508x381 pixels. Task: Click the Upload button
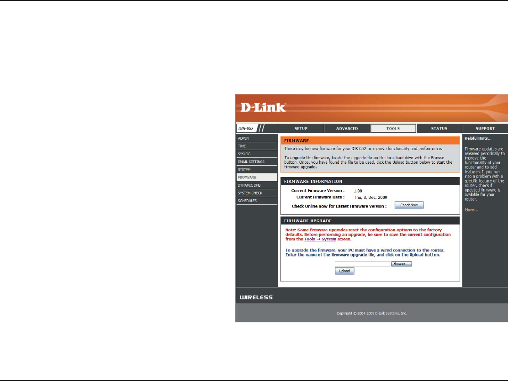pos(344,271)
